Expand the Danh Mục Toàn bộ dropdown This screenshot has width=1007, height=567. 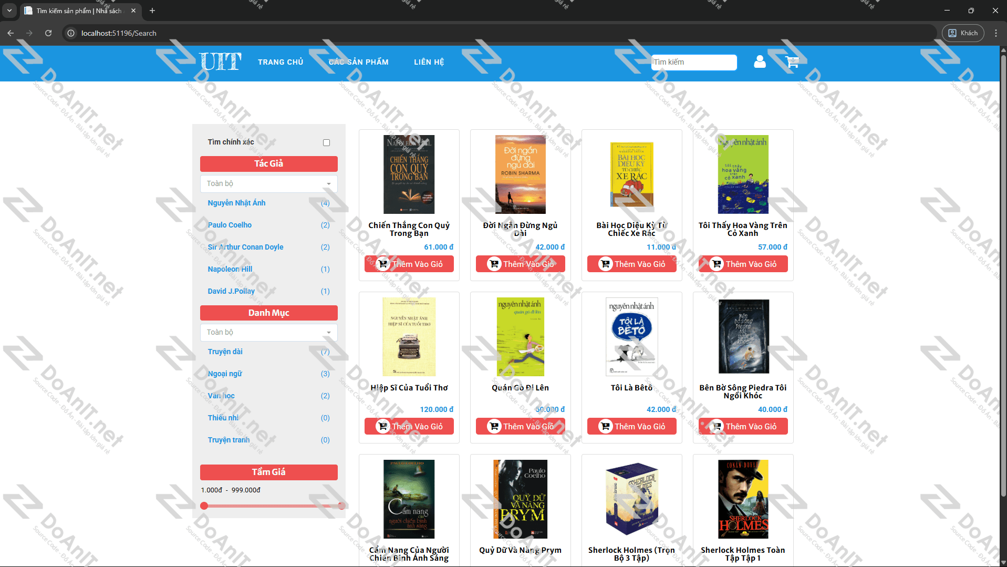click(269, 332)
